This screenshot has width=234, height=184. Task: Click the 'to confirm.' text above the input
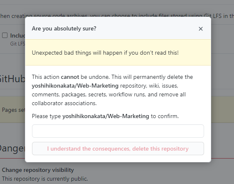pos(165,116)
